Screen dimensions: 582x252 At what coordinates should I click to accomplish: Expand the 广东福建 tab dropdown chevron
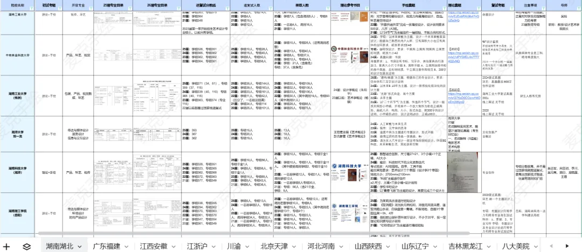(x=127, y=247)
